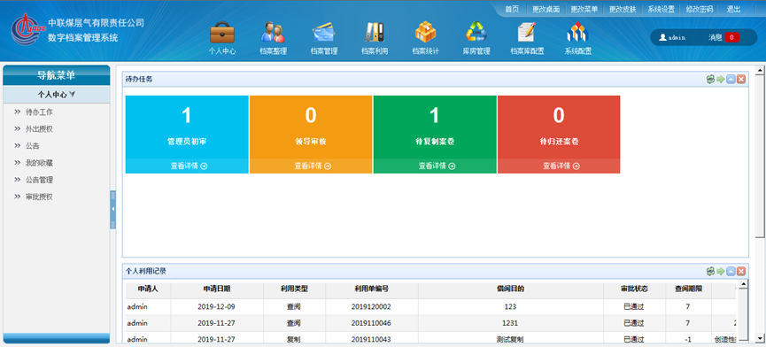Screen dimensions: 766x347
Task: Open the 系统配置 icon
Action: click(577, 32)
